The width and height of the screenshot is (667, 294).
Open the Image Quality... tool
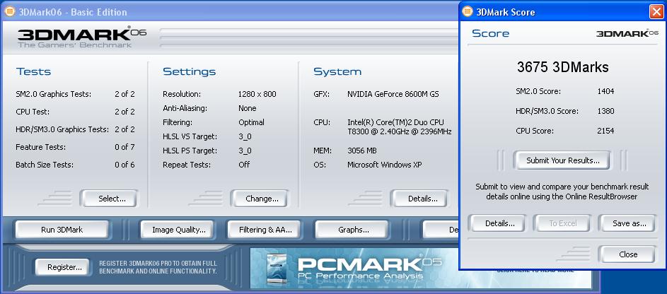coord(179,230)
